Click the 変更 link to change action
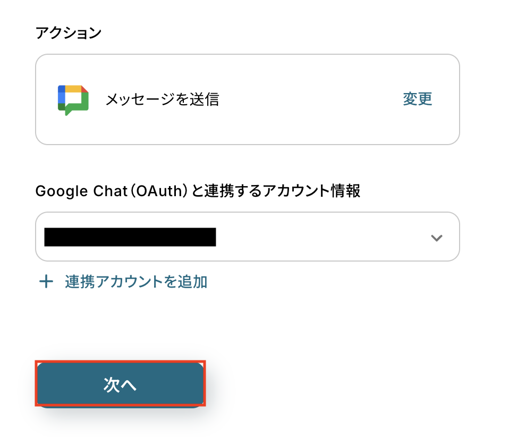The image size is (509, 437). pyautogui.click(x=417, y=99)
